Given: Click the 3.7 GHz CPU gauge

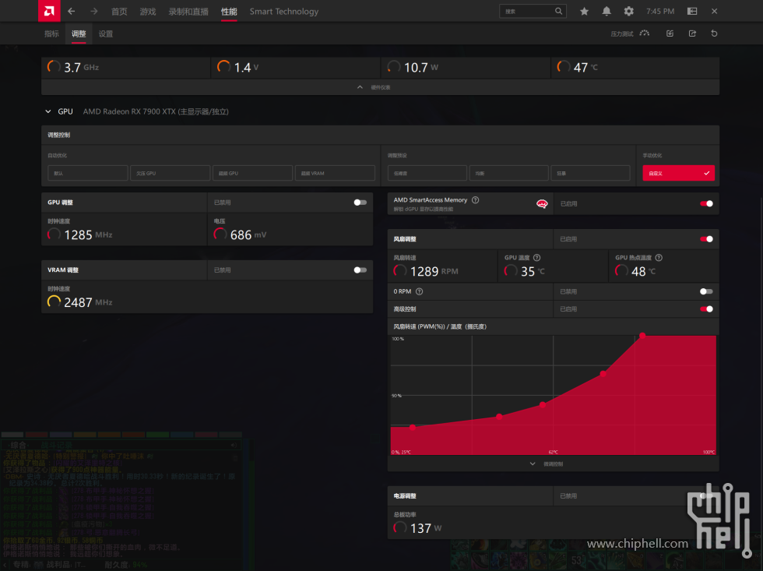Looking at the screenshot, I should click(73, 67).
